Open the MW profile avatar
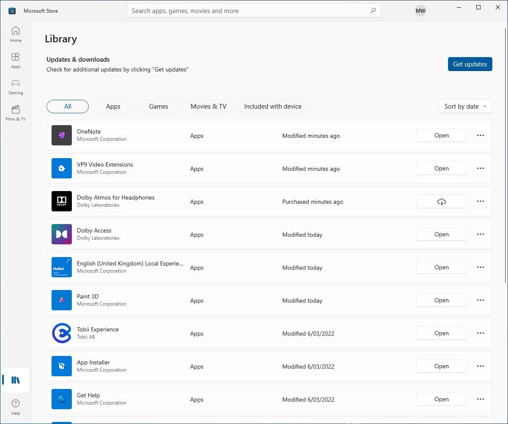The image size is (508, 424). [x=421, y=11]
